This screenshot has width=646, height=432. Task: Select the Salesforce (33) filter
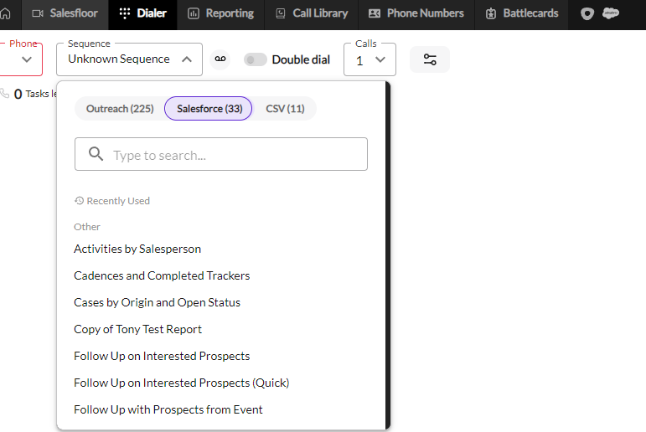[x=209, y=109]
